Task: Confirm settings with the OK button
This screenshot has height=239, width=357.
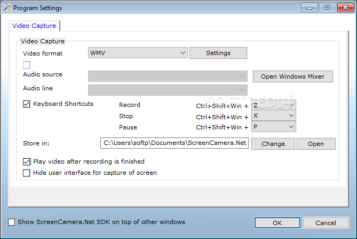Action: 277,222
